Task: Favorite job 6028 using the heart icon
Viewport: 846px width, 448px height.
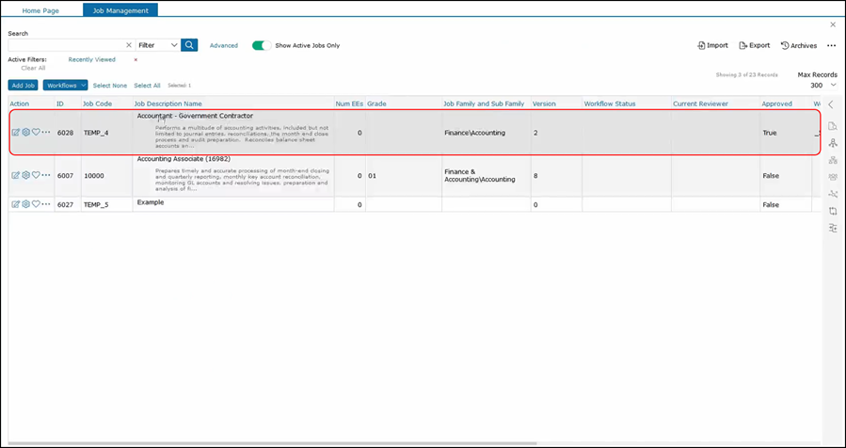Action: (x=36, y=133)
